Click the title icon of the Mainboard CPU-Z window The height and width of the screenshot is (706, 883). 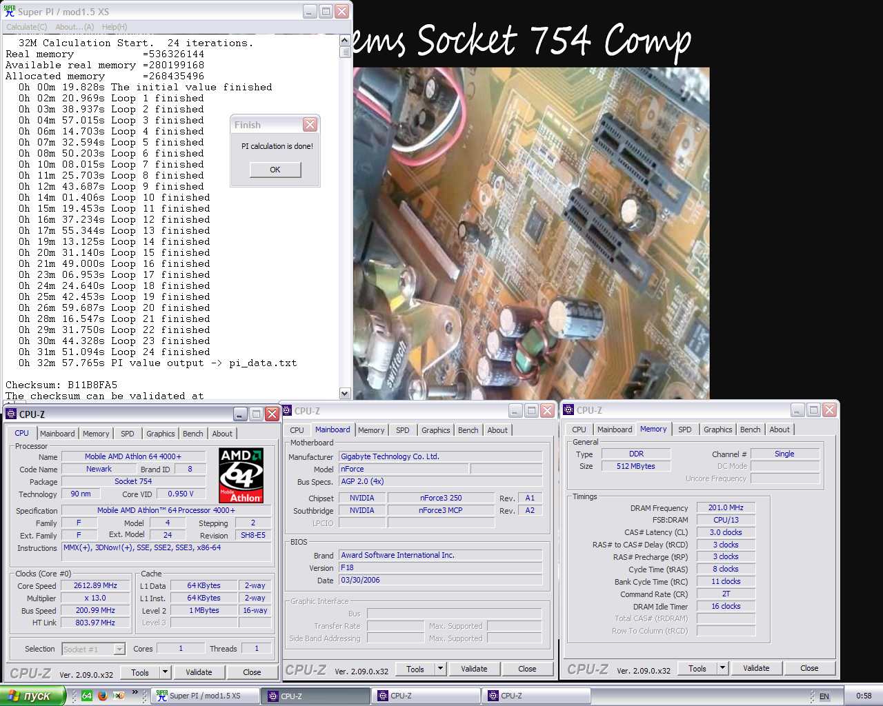coord(287,410)
